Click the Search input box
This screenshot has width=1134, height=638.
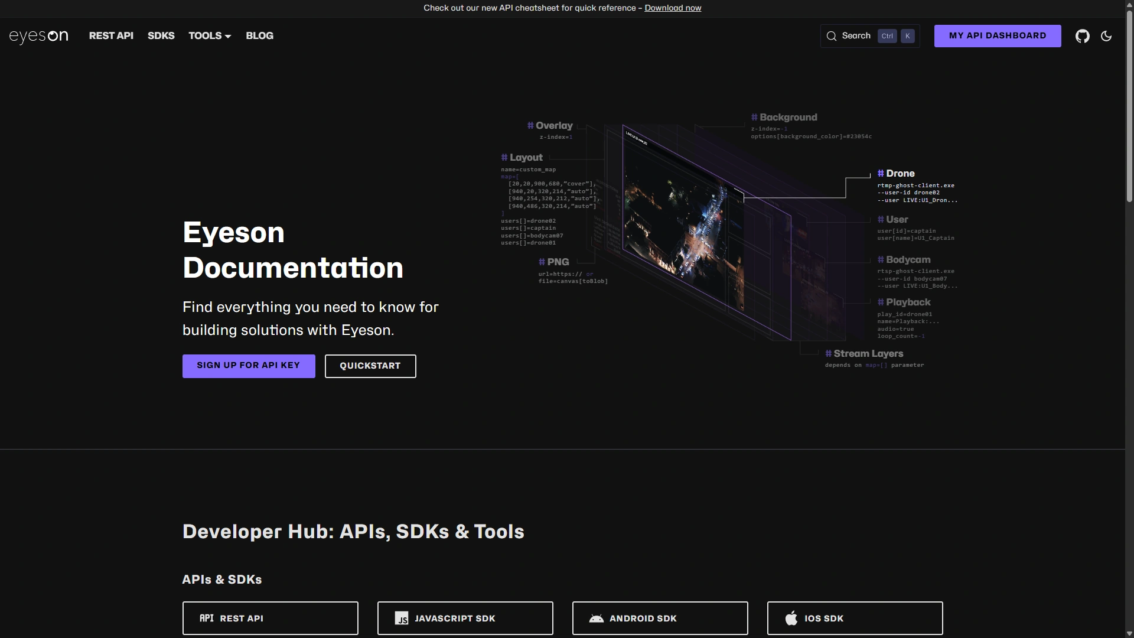[870, 36]
